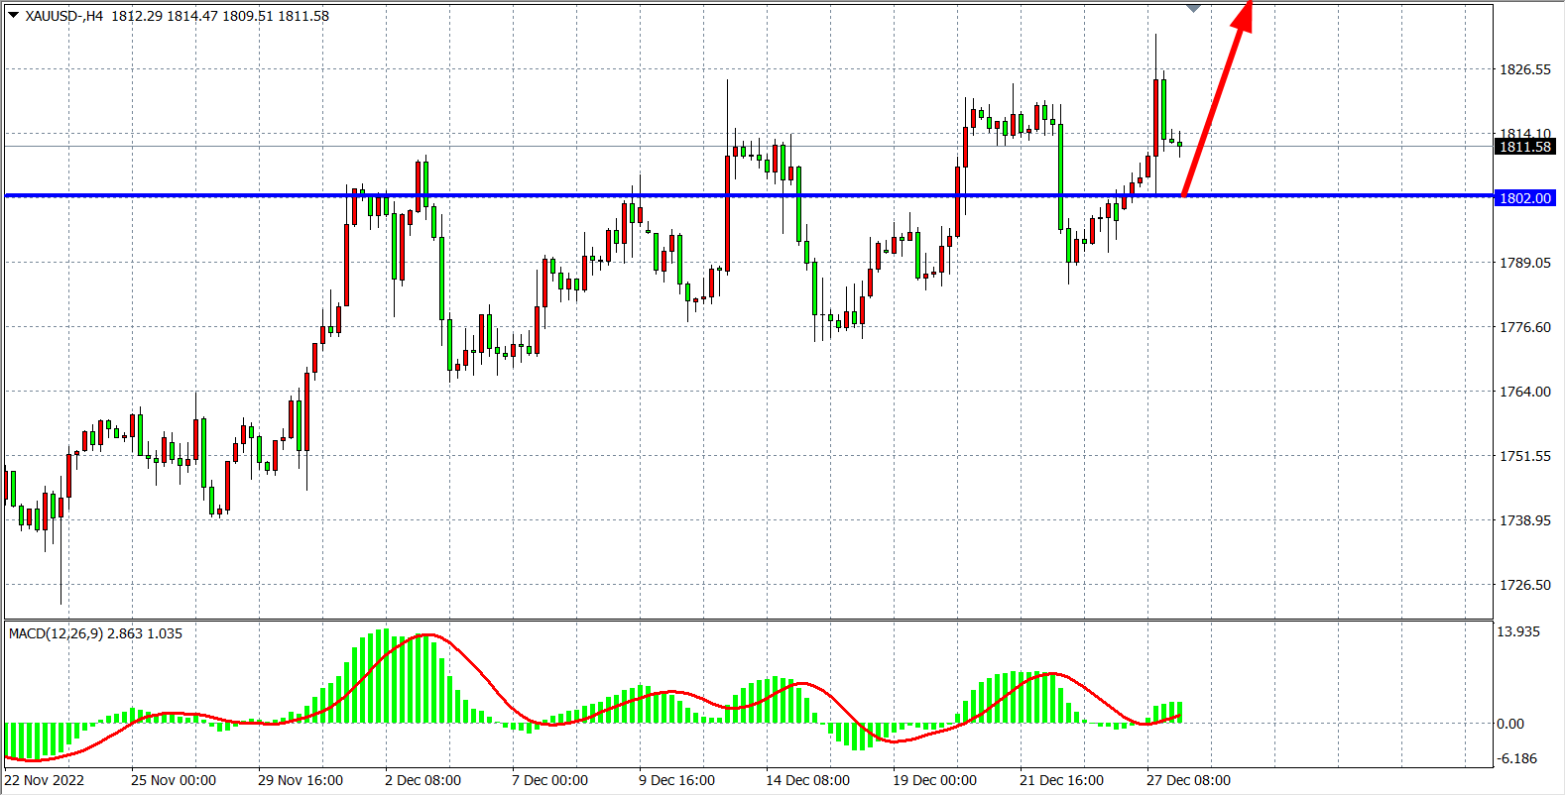The height and width of the screenshot is (796, 1566).
Task: Click the 22 Nov 2022 date label
Action: [x=45, y=780]
